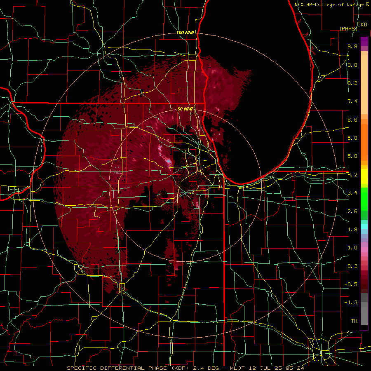Click the light peach band of the color scale
This screenshot has height=371, width=371.
point(364,85)
